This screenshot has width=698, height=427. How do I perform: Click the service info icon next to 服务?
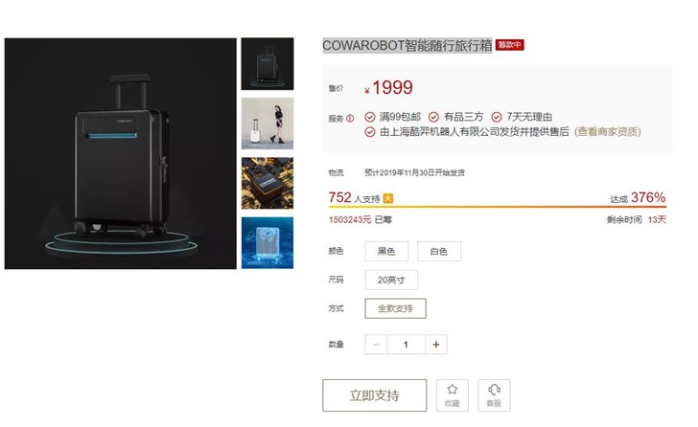pos(350,118)
